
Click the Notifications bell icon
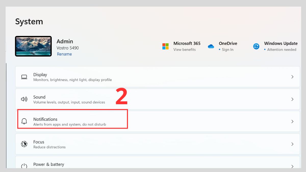tap(24, 122)
